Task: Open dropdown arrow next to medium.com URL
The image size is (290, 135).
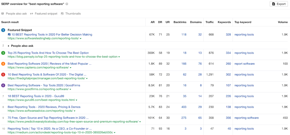Action: click(115, 133)
